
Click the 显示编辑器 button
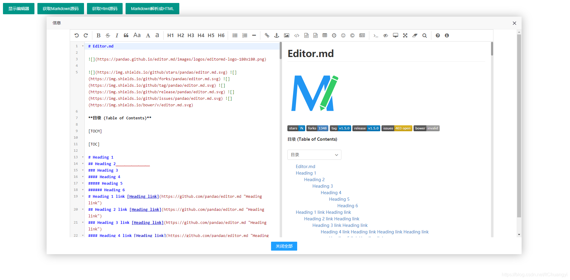[19, 9]
